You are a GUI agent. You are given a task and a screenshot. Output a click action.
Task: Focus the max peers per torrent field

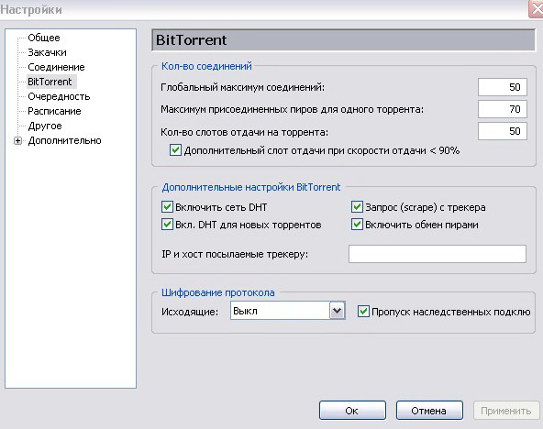[x=503, y=109]
